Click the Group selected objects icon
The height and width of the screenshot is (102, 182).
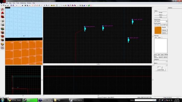click(x=25, y=5)
